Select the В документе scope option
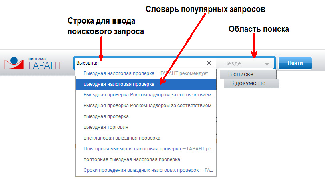This screenshot has height=185, width=325. [251, 83]
